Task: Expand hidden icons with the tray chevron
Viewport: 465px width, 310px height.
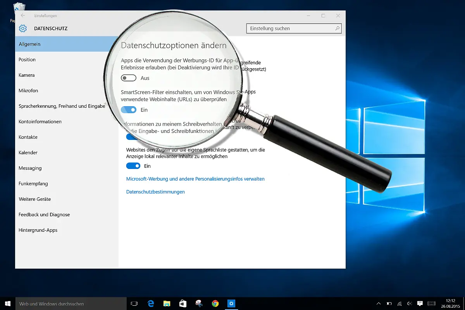Action: [379, 304]
